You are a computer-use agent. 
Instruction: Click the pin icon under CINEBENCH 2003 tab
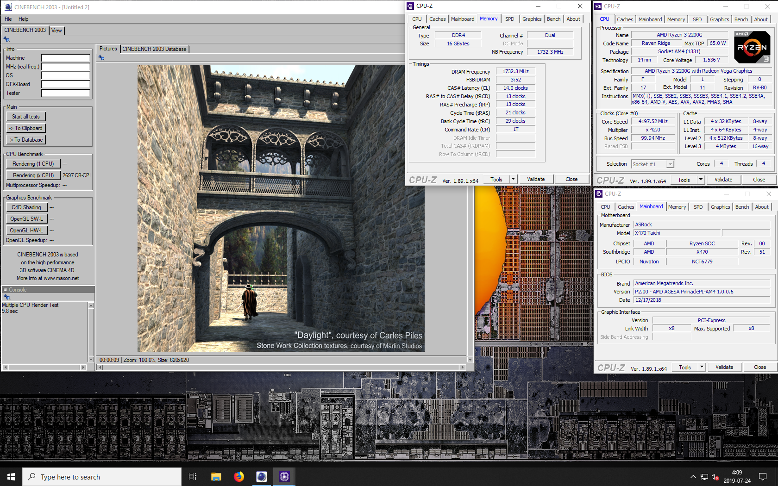point(6,39)
